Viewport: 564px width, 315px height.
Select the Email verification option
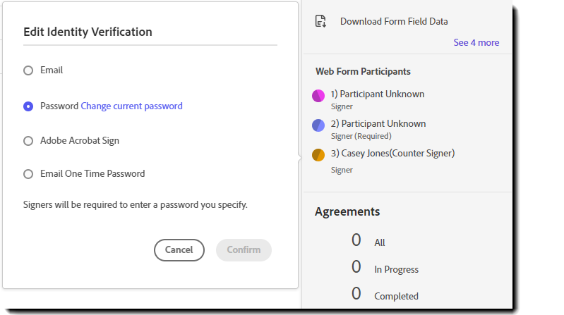pos(28,70)
